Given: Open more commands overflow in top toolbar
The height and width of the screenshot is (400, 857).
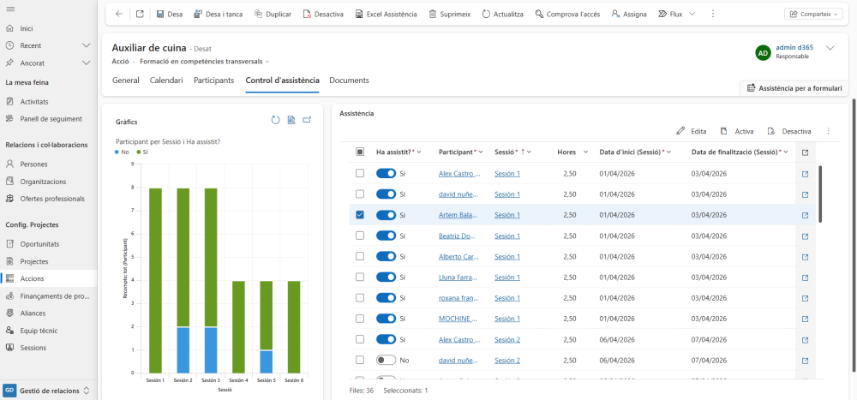Looking at the screenshot, I should (x=713, y=15).
